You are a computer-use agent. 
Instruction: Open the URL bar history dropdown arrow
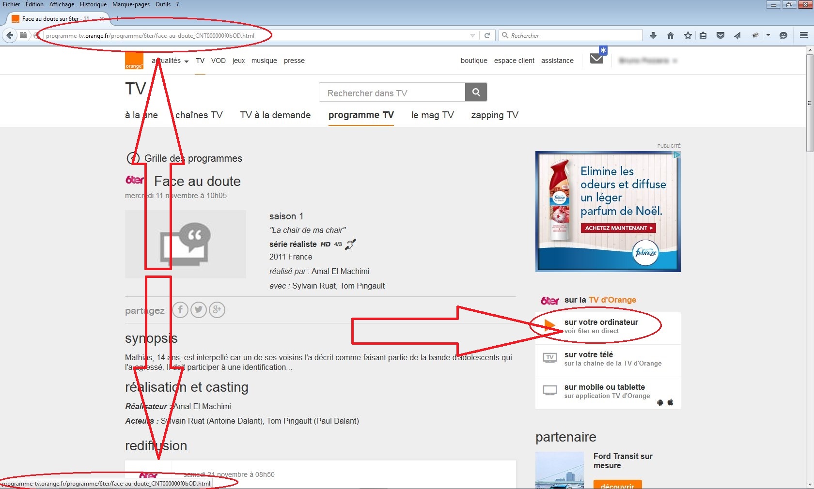point(472,36)
